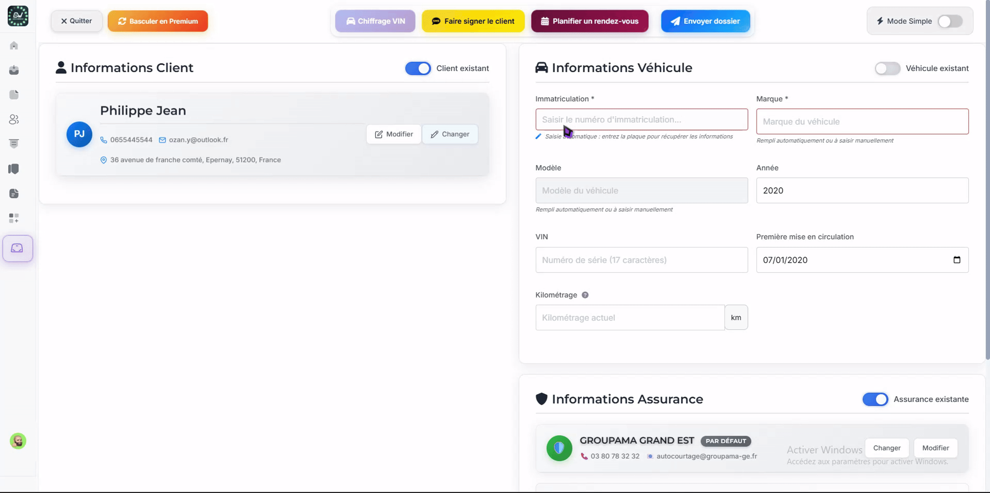Screen dimensions: 990x493
Task: Click the add-widgets grid sidebar icon
Action: pos(14,218)
